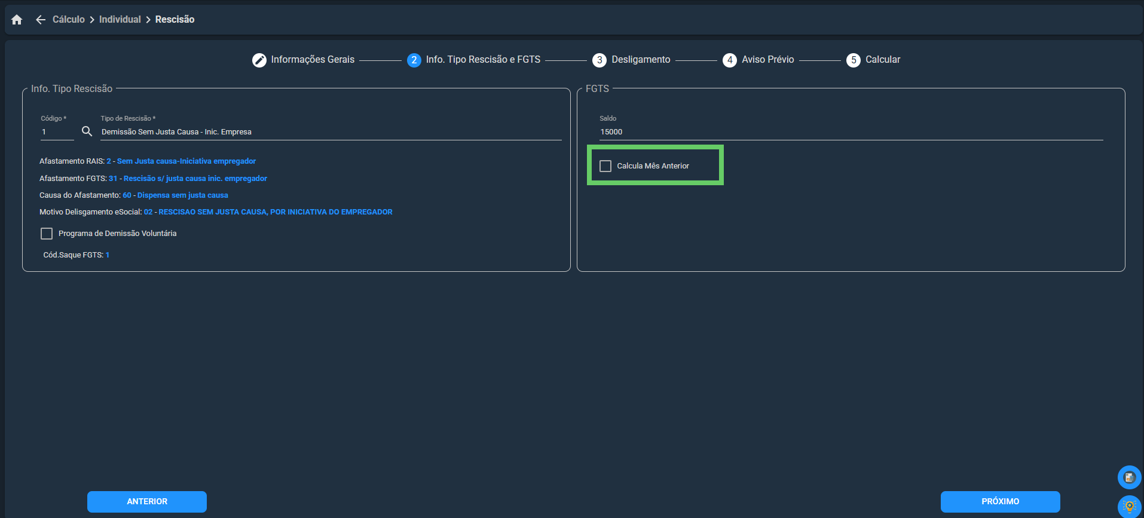Go to the home page icon

click(x=17, y=20)
